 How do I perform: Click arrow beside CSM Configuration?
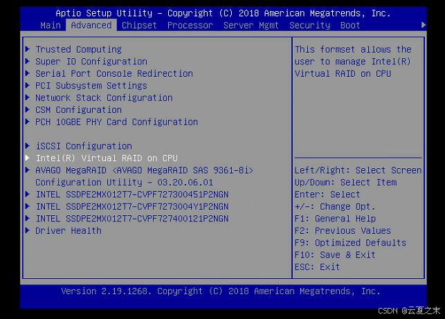point(28,109)
